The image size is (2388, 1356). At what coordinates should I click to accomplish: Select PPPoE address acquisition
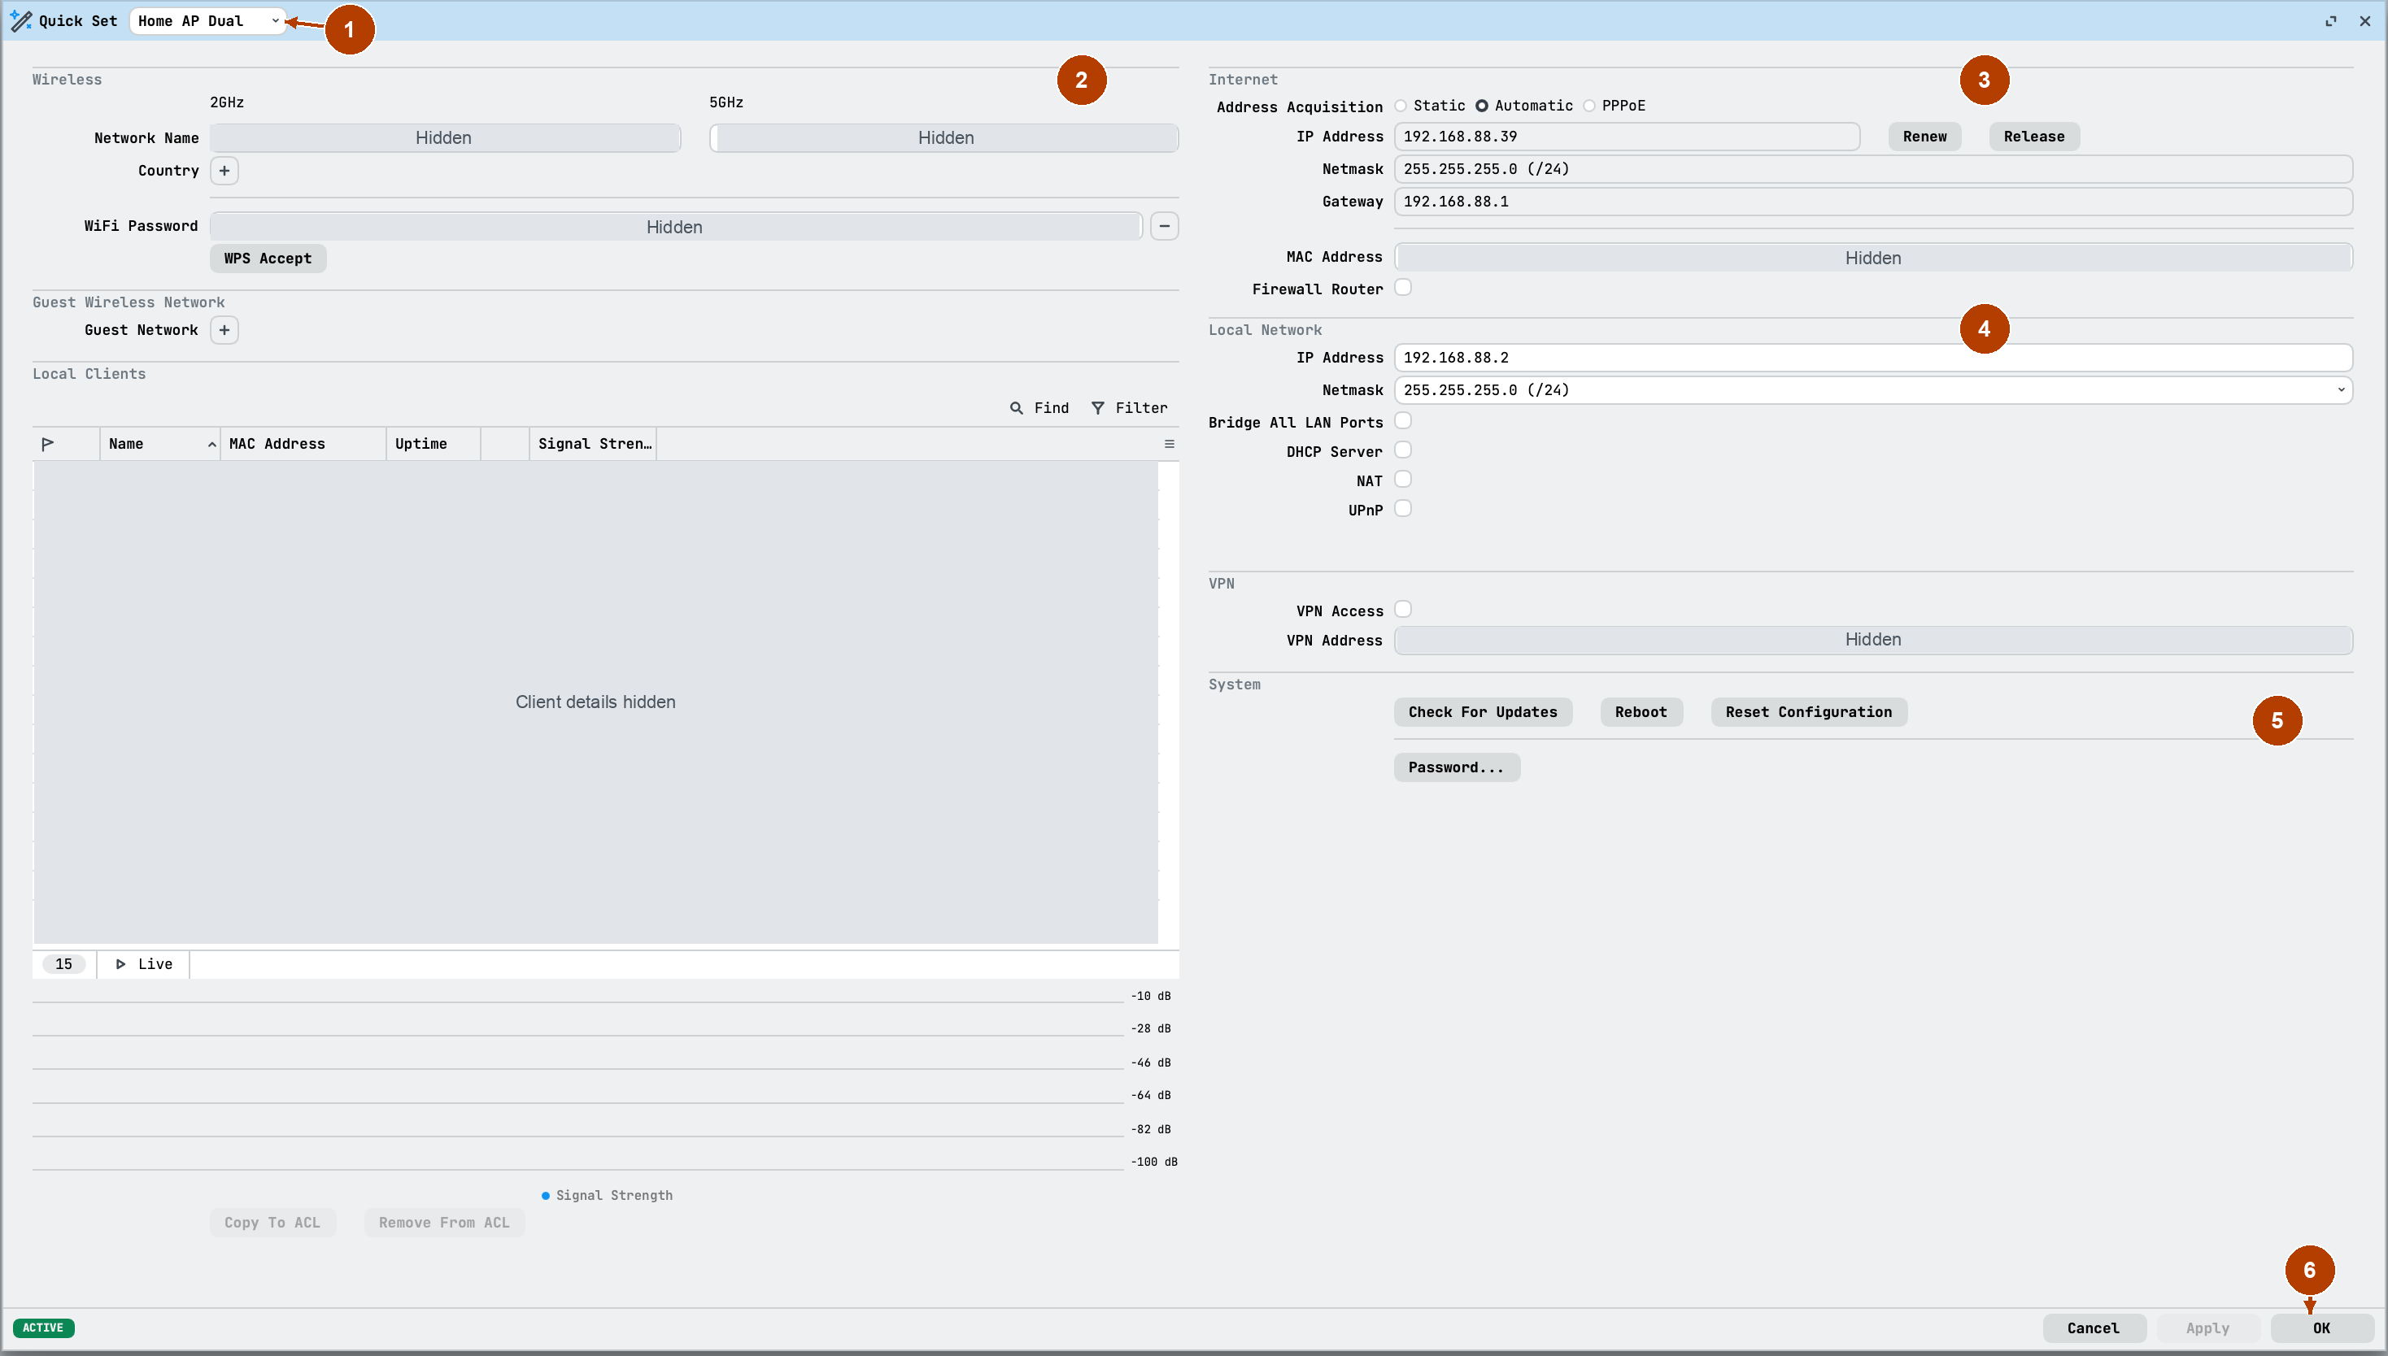tap(1588, 105)
